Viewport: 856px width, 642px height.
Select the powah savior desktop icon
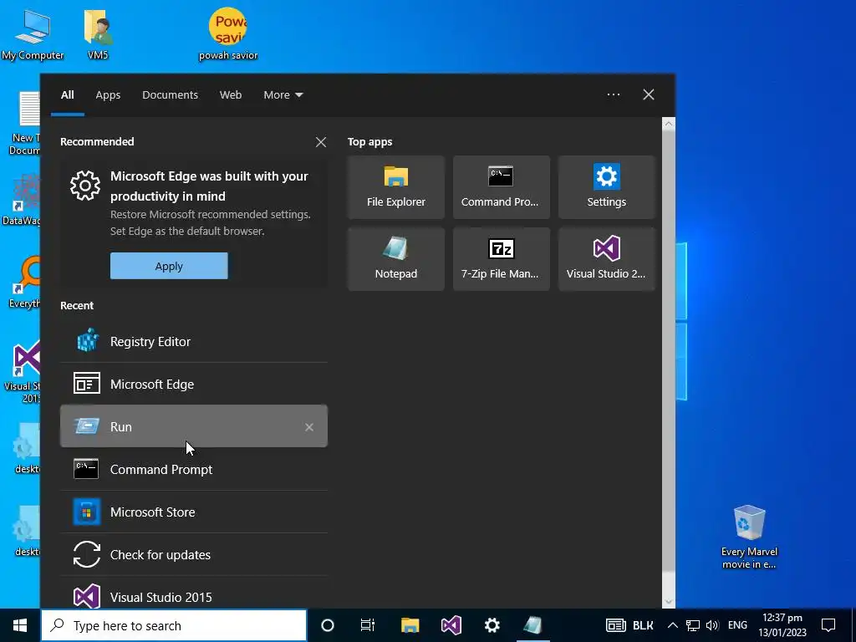(228, 34)
